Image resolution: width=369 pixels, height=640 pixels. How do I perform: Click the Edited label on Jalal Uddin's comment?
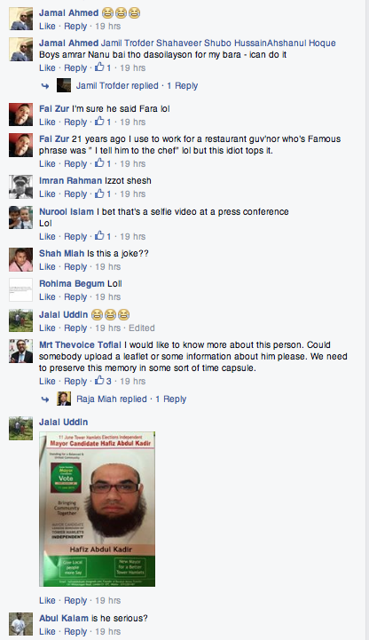coord(142,328)
